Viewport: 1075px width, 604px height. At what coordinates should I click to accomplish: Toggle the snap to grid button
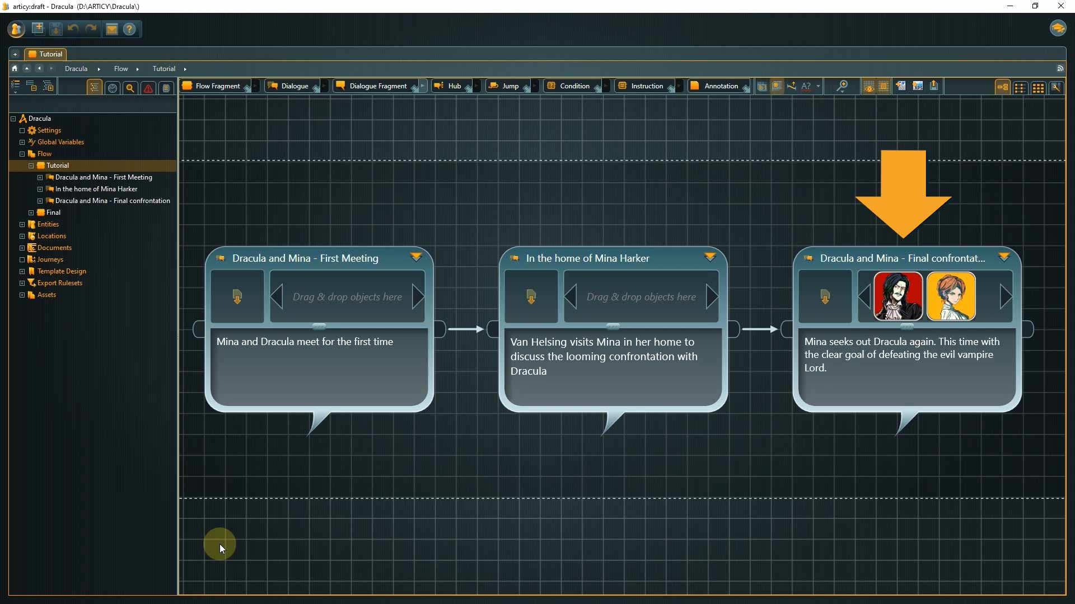[x=884, y=87]
